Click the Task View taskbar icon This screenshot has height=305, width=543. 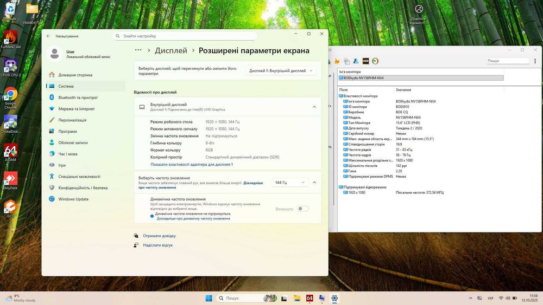point(284,298)
